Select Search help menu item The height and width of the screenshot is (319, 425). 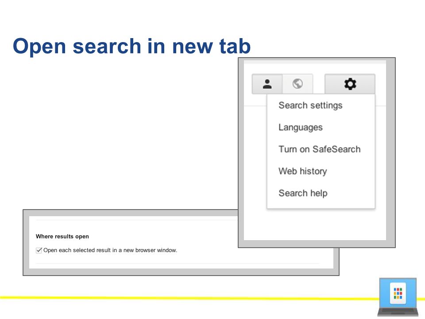(x=303, y=193)
